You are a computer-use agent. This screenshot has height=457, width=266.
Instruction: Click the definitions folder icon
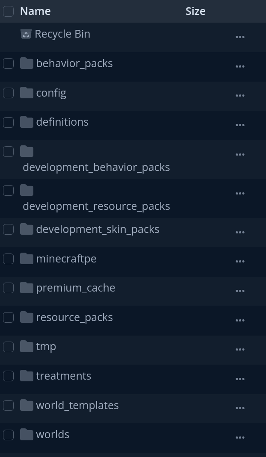27,122
